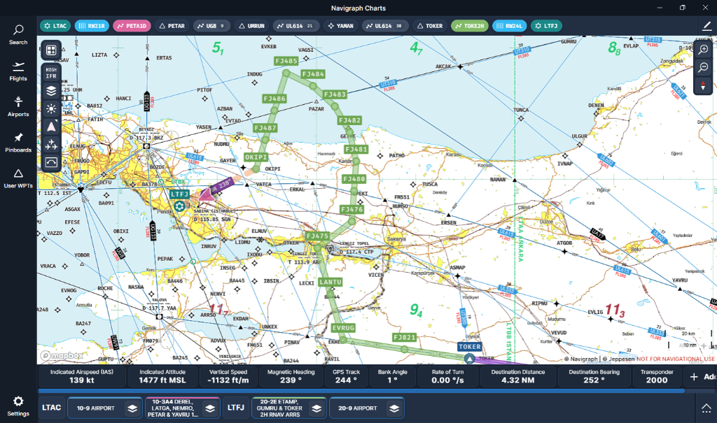Click the LTFJ airport marker on map
Image resolution: width=717 pixels, height=423 pixels.
(180, 206)
